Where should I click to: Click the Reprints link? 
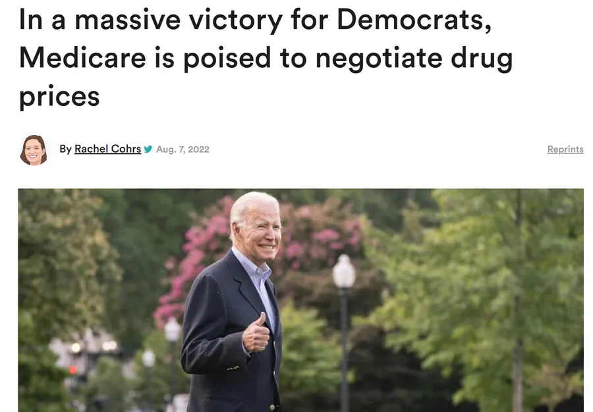565,149
